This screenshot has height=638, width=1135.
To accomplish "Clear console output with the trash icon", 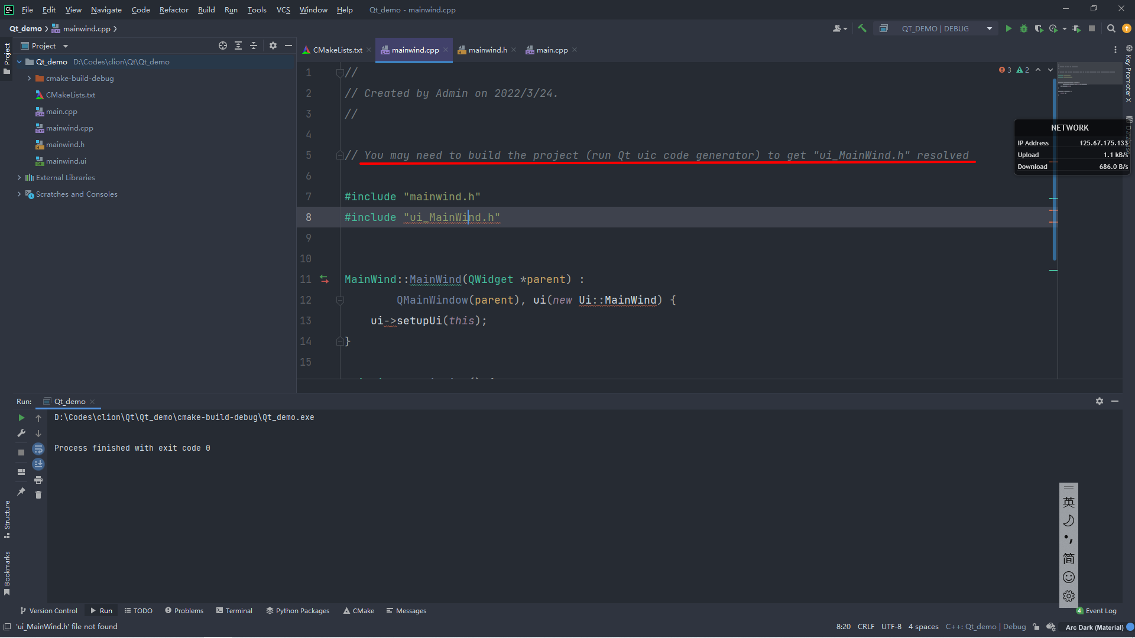I will pos(38,495).
